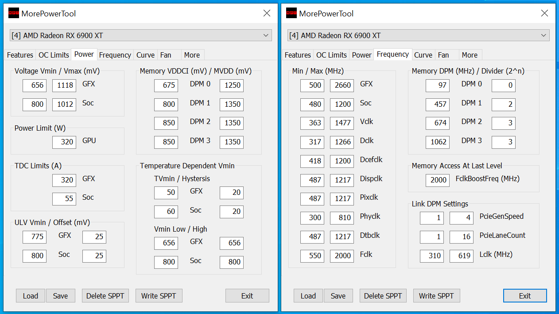Edit Dclk min field 317
Screen dimensions: 559x314
[312, 142]
